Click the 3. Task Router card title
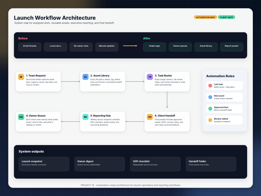The width and height of the screenshot is (261, 196). (163, 76)
